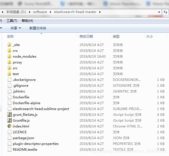
Task: Select the README.textile file name
Action: pyautogui.click(x=25, y=149)
